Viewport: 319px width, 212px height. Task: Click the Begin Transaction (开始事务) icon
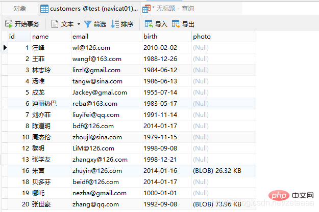9,24
